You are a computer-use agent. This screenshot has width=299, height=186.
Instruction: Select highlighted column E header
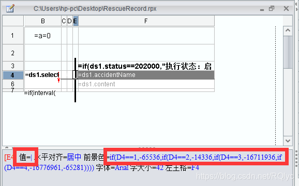click(76, 21)
